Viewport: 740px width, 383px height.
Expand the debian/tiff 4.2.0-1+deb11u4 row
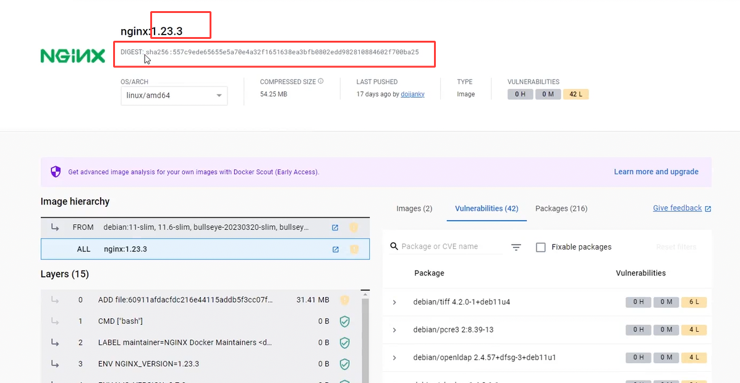(x=394, y=302)
